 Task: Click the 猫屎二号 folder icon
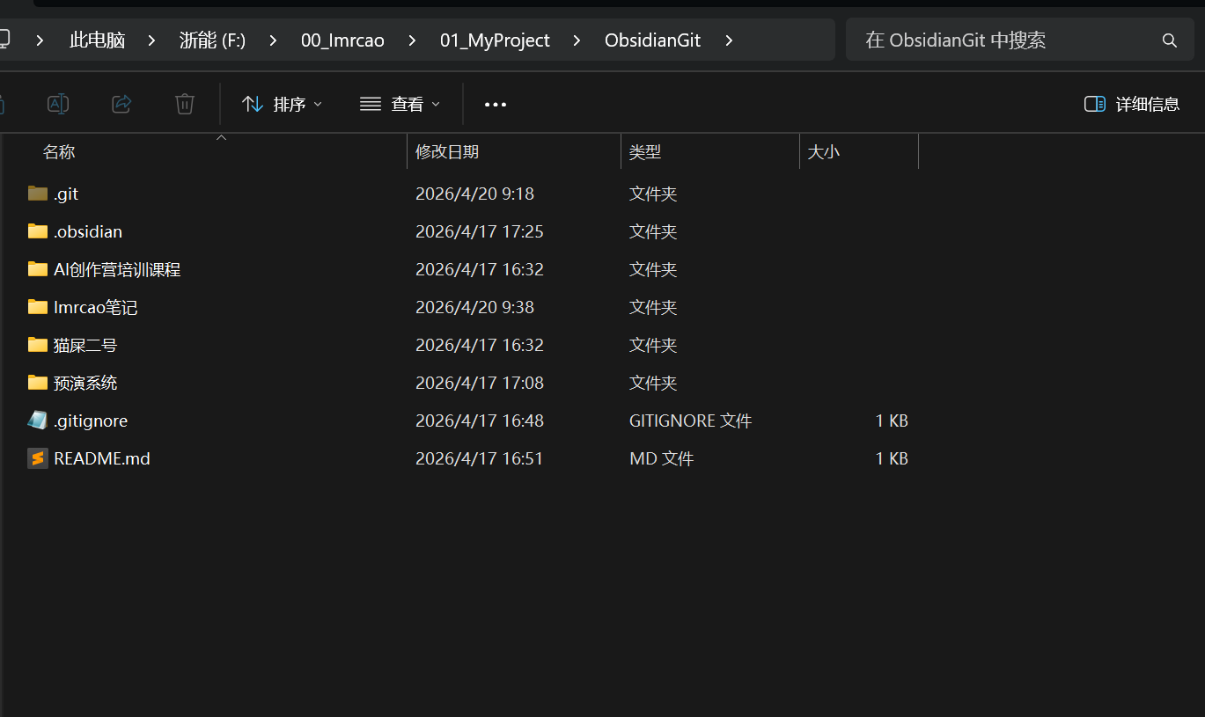pyautogui.click(x=37, y=345)
